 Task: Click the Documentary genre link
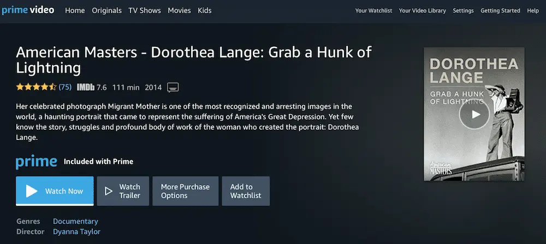click(x=75, y=222)
